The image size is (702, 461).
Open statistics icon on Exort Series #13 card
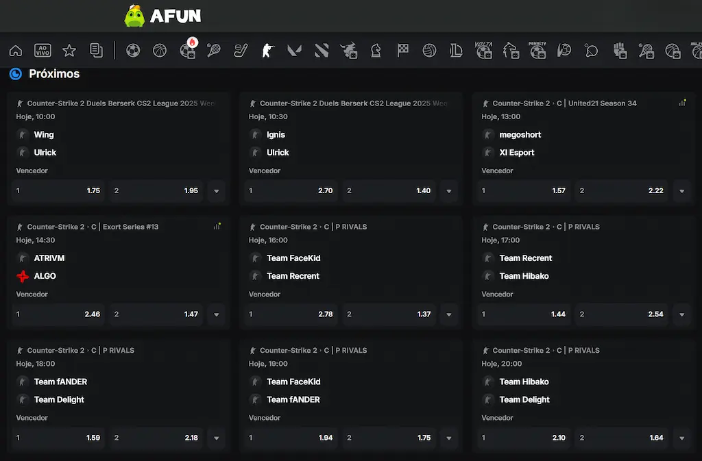pos(217,226)
